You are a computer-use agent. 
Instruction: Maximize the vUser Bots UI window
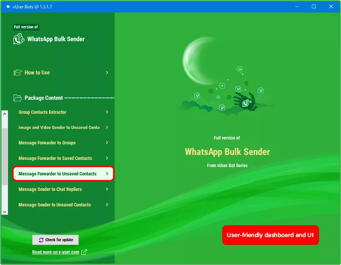(314, 6)
